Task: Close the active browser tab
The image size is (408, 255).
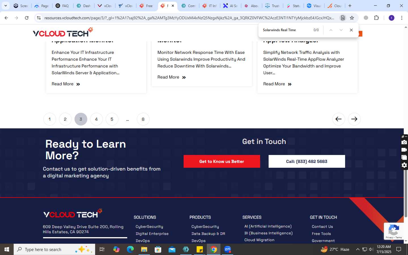Action: click(x=173, y=6)
